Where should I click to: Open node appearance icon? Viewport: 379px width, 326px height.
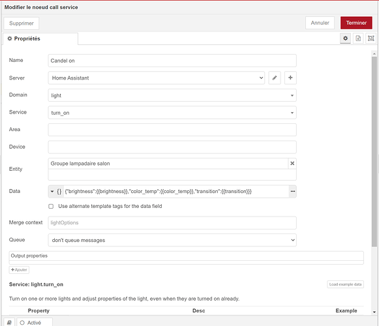371,38
